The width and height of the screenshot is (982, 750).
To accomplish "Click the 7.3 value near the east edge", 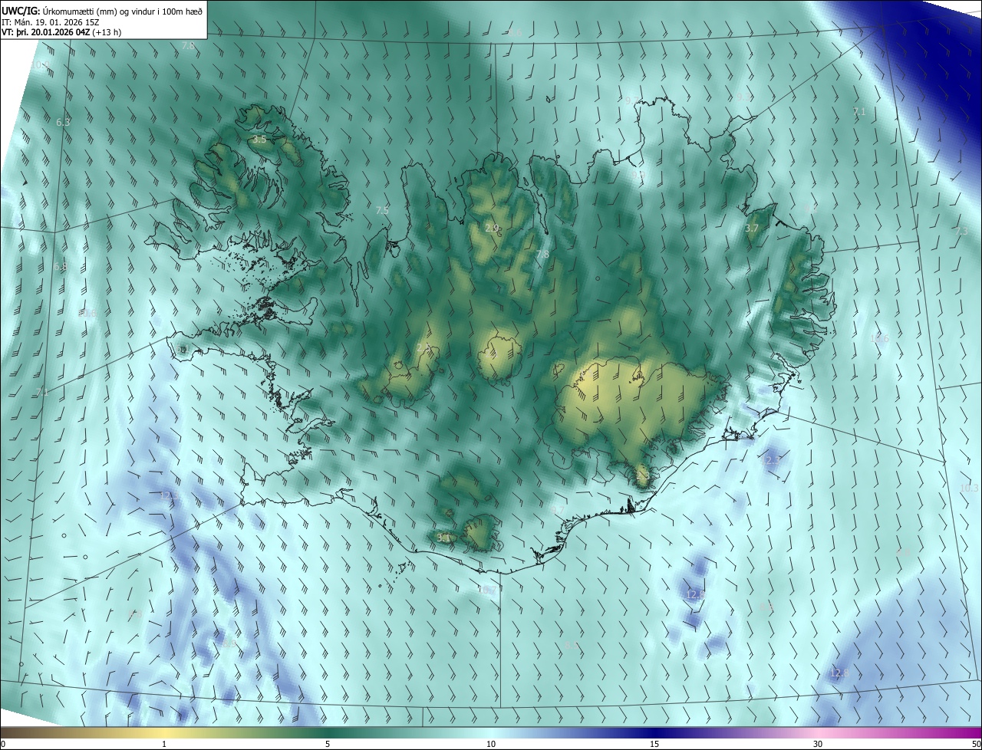I will click(961, 232).
